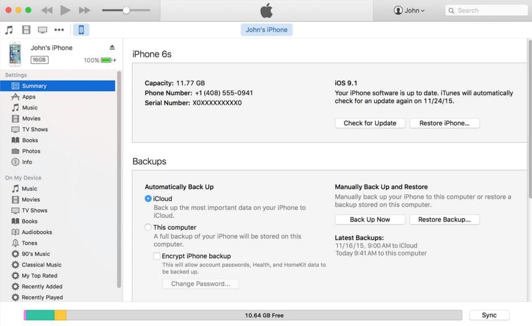Focus the Search field
The width and height of the screenshot is (532, 326).
point(486,11)
